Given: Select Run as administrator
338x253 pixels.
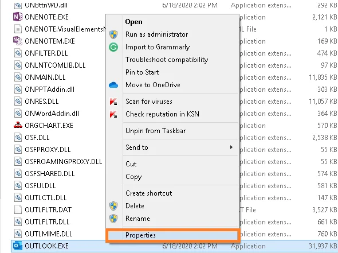Looking at the screenshot, I should tap(172, 34).
